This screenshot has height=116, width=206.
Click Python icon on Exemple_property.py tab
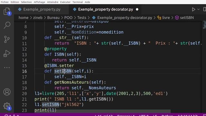tap(20, 9)
